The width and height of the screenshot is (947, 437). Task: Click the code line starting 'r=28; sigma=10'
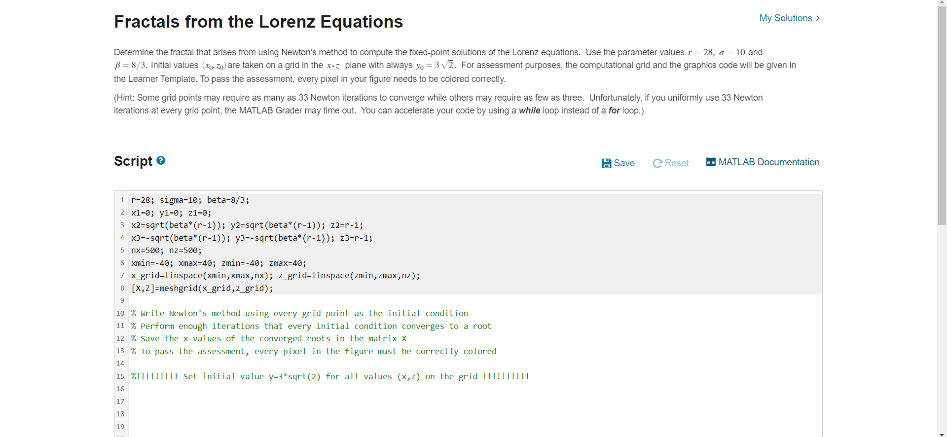(x=190, y=200)
